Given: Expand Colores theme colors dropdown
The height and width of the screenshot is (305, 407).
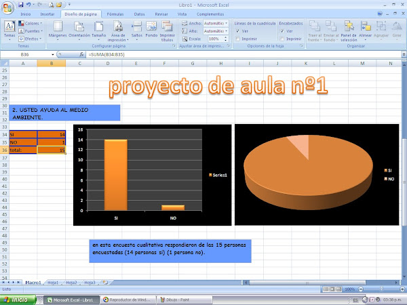Looking at the screenshot, I should [31, 23].
